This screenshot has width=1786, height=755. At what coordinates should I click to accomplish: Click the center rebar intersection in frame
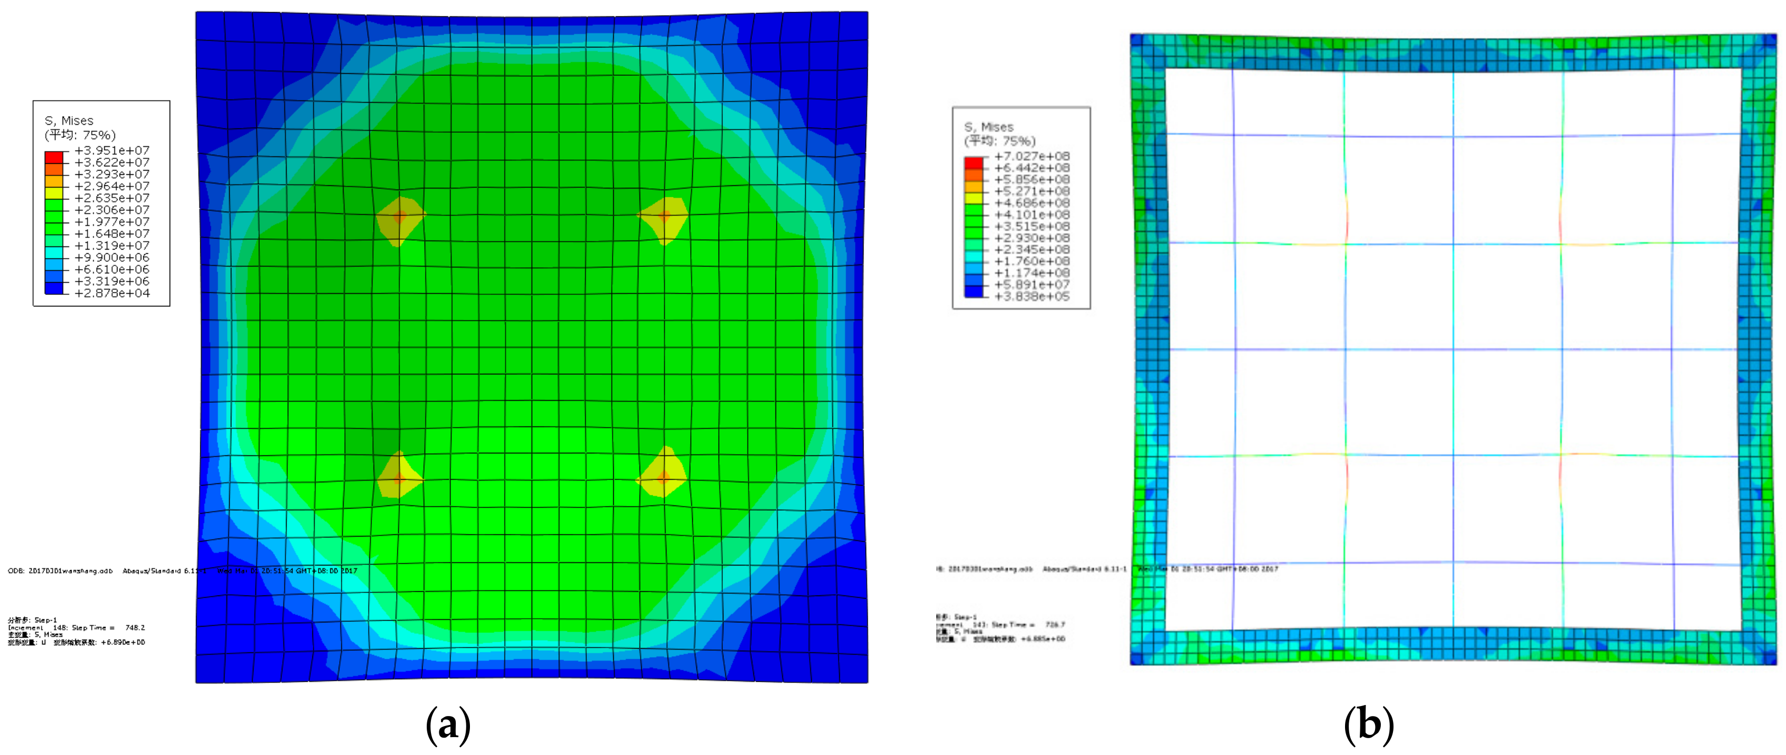pos(1453,350)
